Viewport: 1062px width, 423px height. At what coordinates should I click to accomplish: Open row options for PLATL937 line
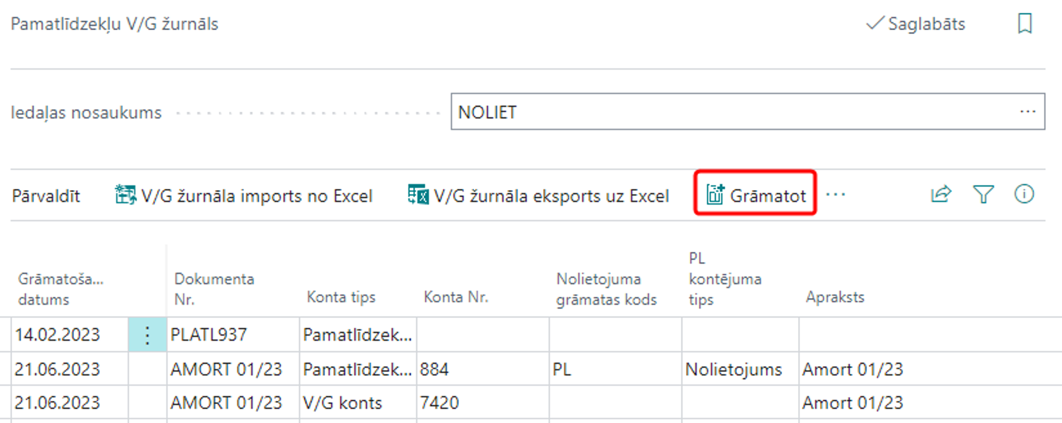click(x=147, y=334)
